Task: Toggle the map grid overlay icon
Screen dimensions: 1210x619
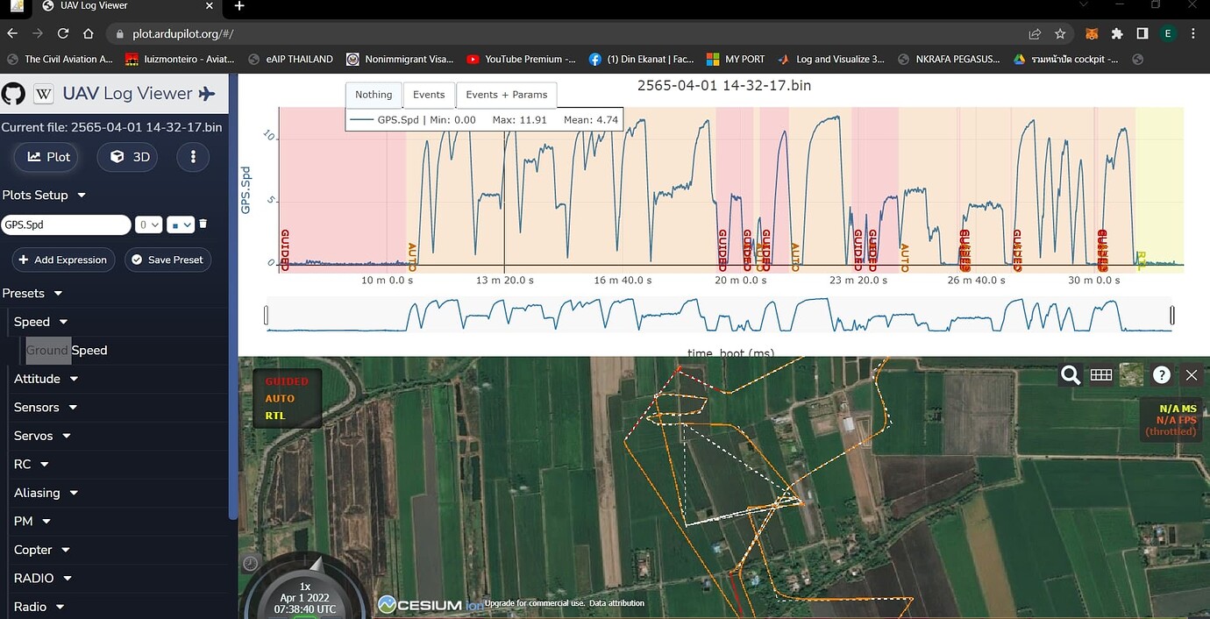Action: pos(1101,374)
